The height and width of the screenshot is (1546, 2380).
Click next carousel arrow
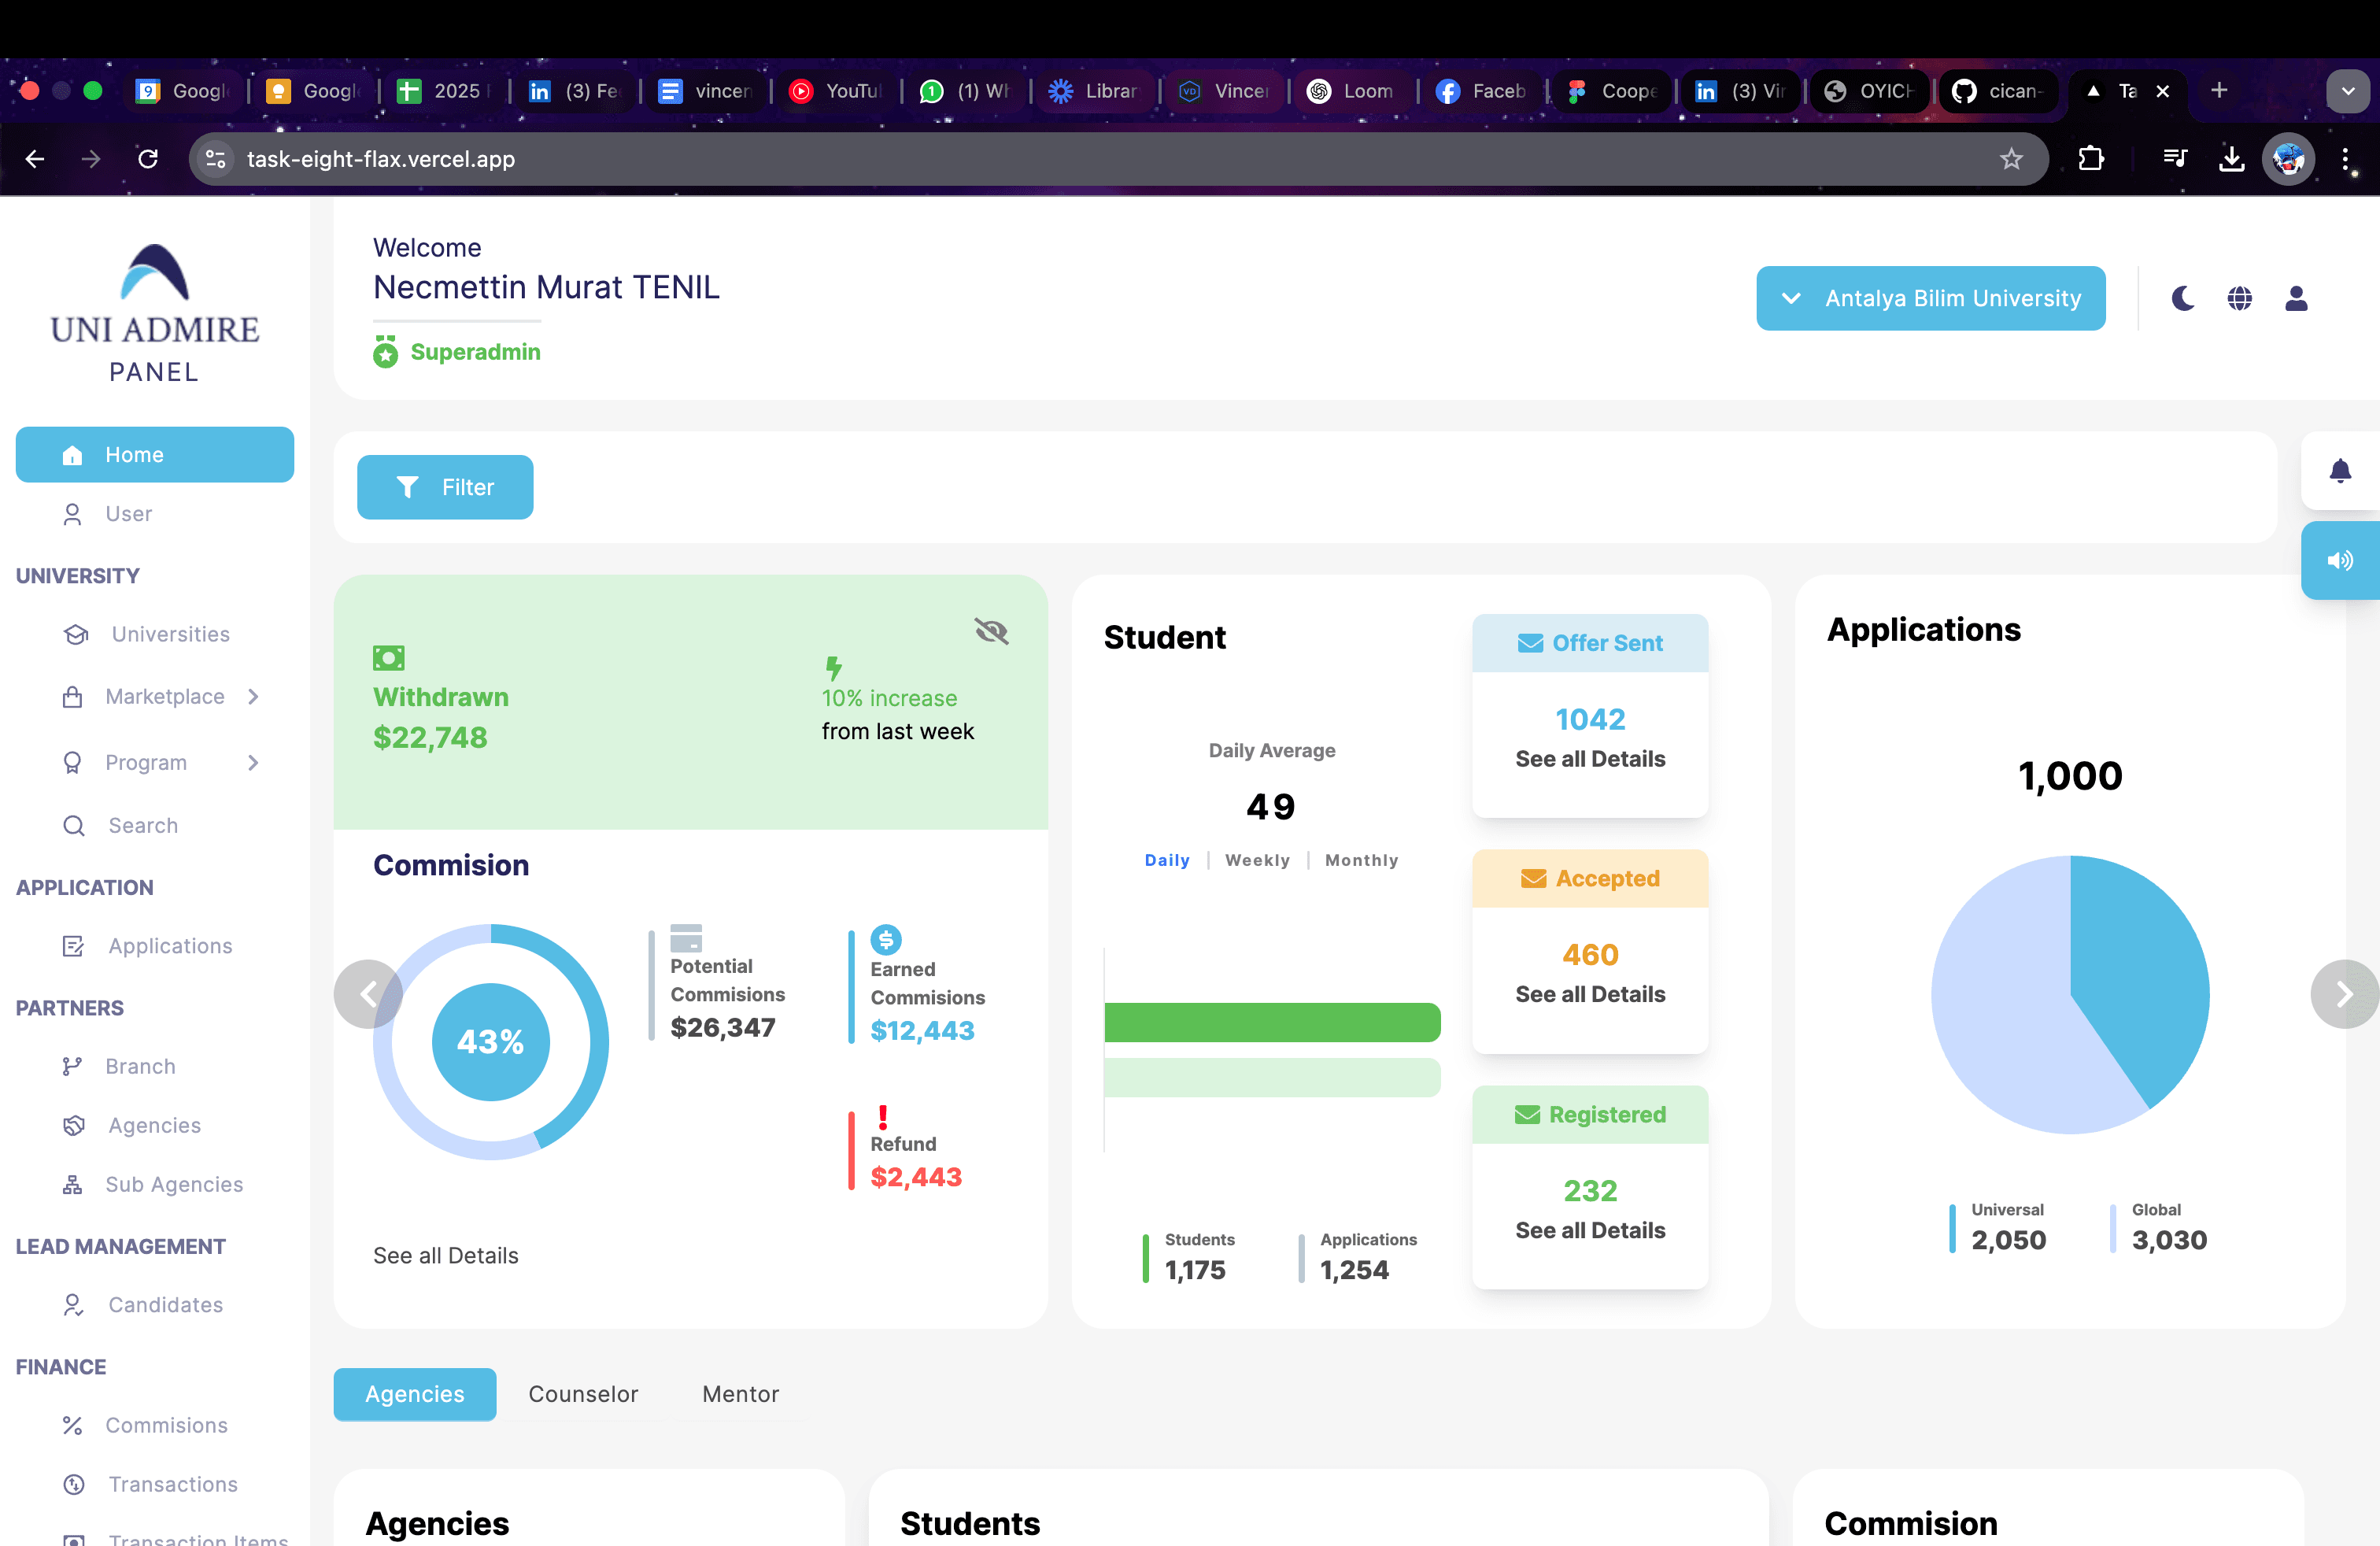click(2345, 994)
